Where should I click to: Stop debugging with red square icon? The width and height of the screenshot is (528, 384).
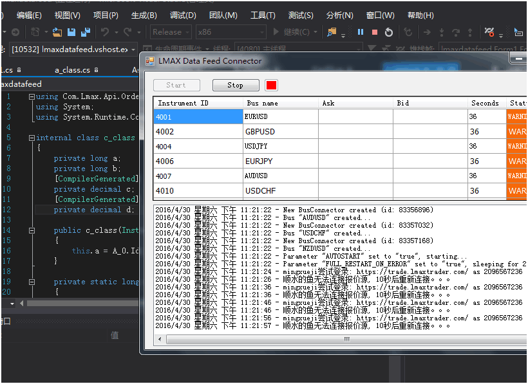pos(375,32)
